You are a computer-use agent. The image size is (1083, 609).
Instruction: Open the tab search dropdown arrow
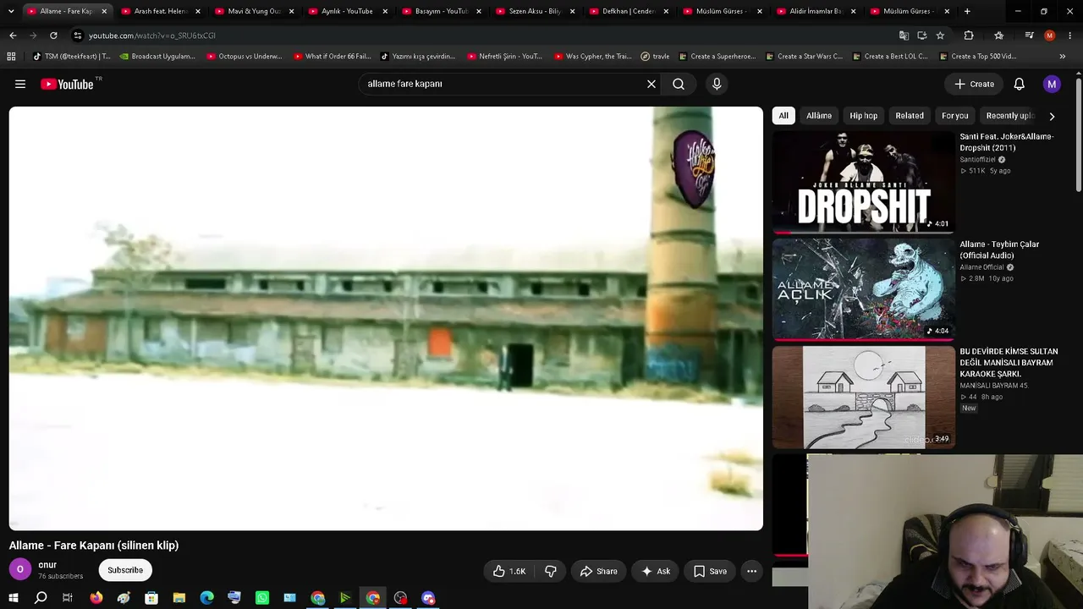tap(11, 11)
